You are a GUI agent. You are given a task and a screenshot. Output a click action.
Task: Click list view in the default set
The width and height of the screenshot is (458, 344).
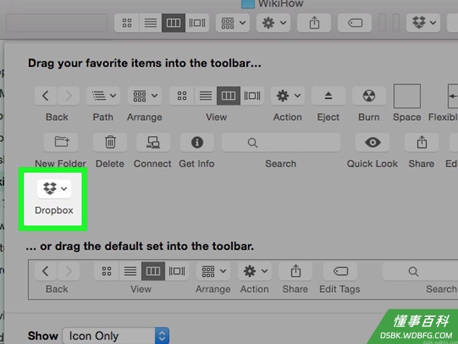tap(130, 271)
